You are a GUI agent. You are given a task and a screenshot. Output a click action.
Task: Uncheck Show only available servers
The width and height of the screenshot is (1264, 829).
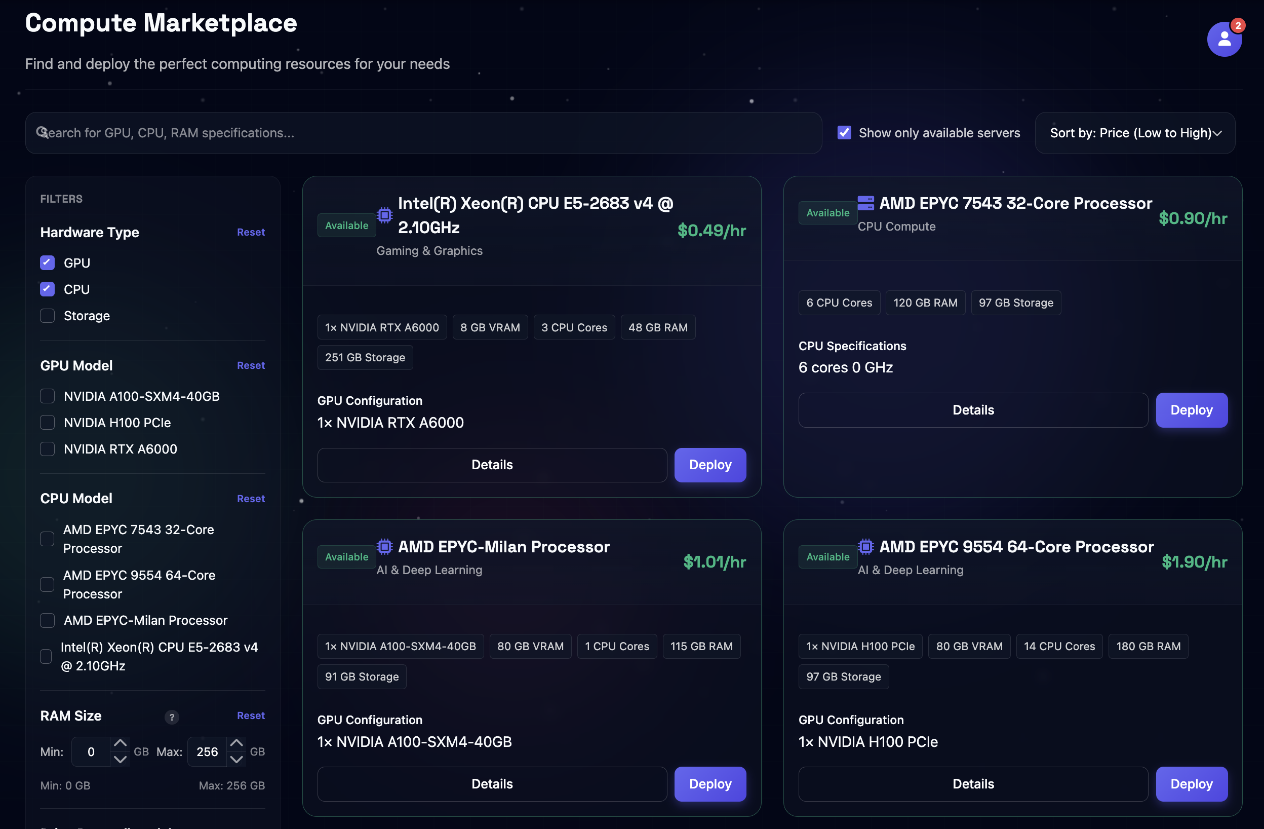[x=844, y=132]
